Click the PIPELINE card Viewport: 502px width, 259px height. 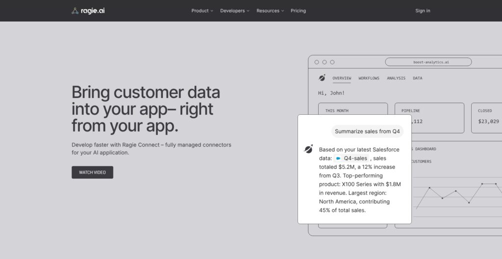(429, 118)
